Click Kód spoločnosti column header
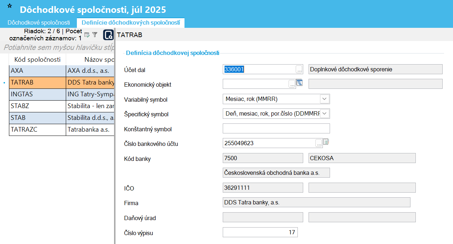The image size is (453, 244). coord(38,59)
